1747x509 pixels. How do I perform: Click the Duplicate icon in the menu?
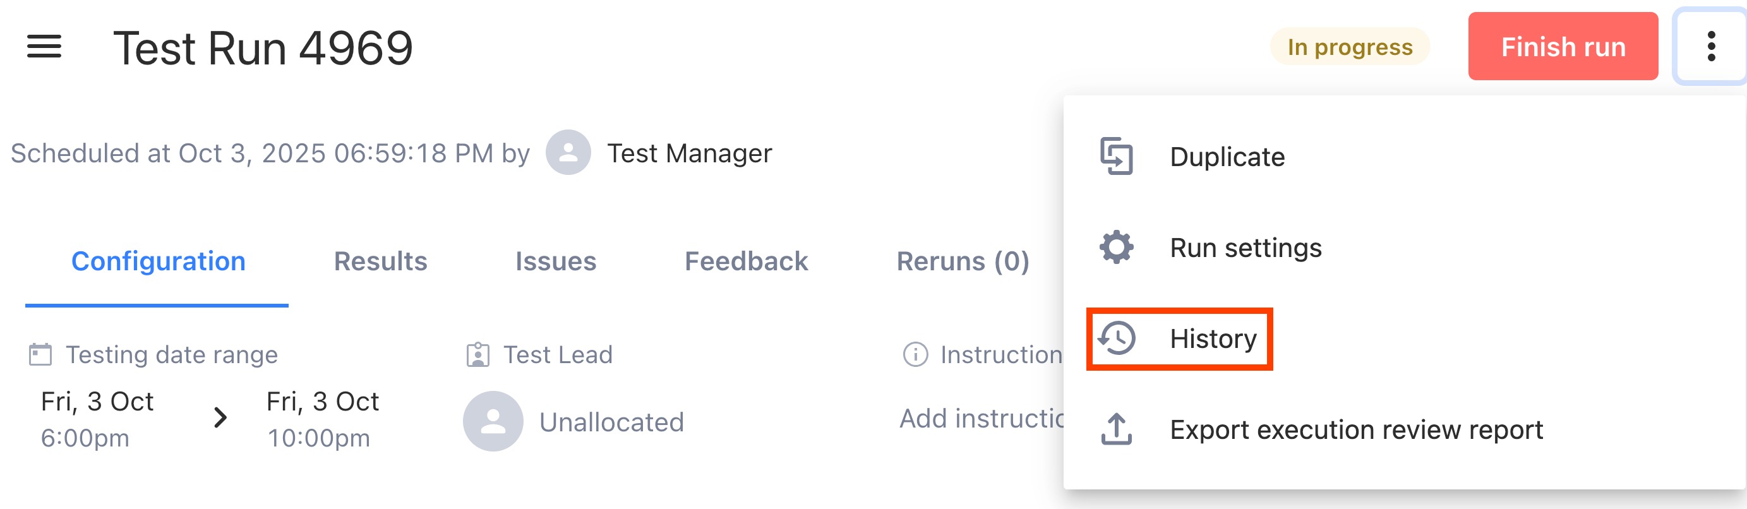pos(1116,157)
